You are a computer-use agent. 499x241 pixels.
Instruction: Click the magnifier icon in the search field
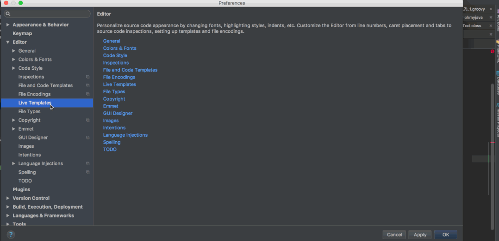[x=8, y=14]
